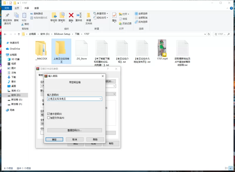The image size is (235, 172).
Task: Open the View (查看) ribbon tab
Action: point(36,8)
